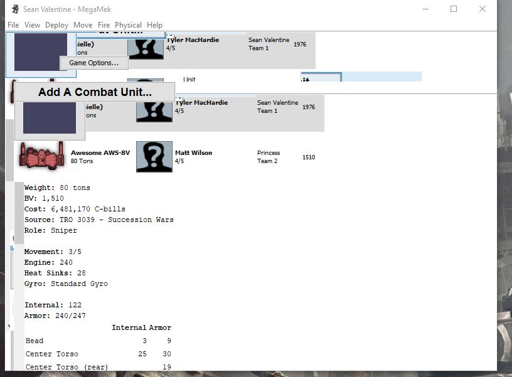This screenshot has height=377, width=512.
Task: Click the lower Tyler MacHardie pilot portrait
Action: click(154, 109)
